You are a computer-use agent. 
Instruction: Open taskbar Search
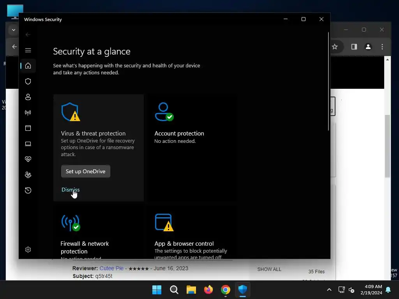(174, 290)
